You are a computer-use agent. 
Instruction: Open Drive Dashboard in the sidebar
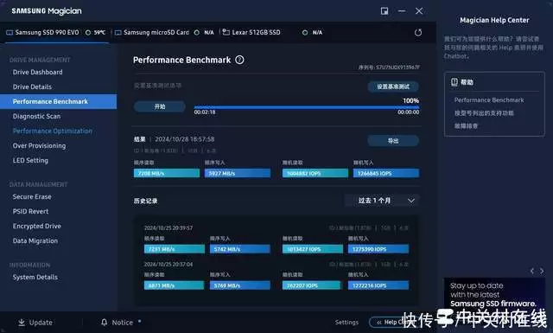click(37, 72)
